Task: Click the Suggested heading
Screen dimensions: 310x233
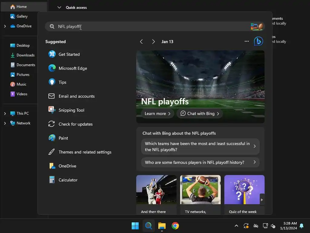Action: (x=55, y=42)
